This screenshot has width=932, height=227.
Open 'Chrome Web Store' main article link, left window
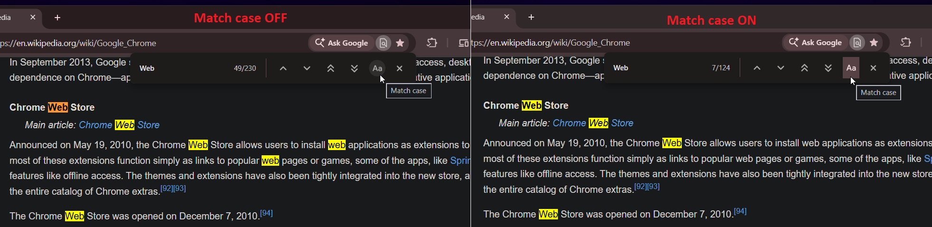coord(119,125)
